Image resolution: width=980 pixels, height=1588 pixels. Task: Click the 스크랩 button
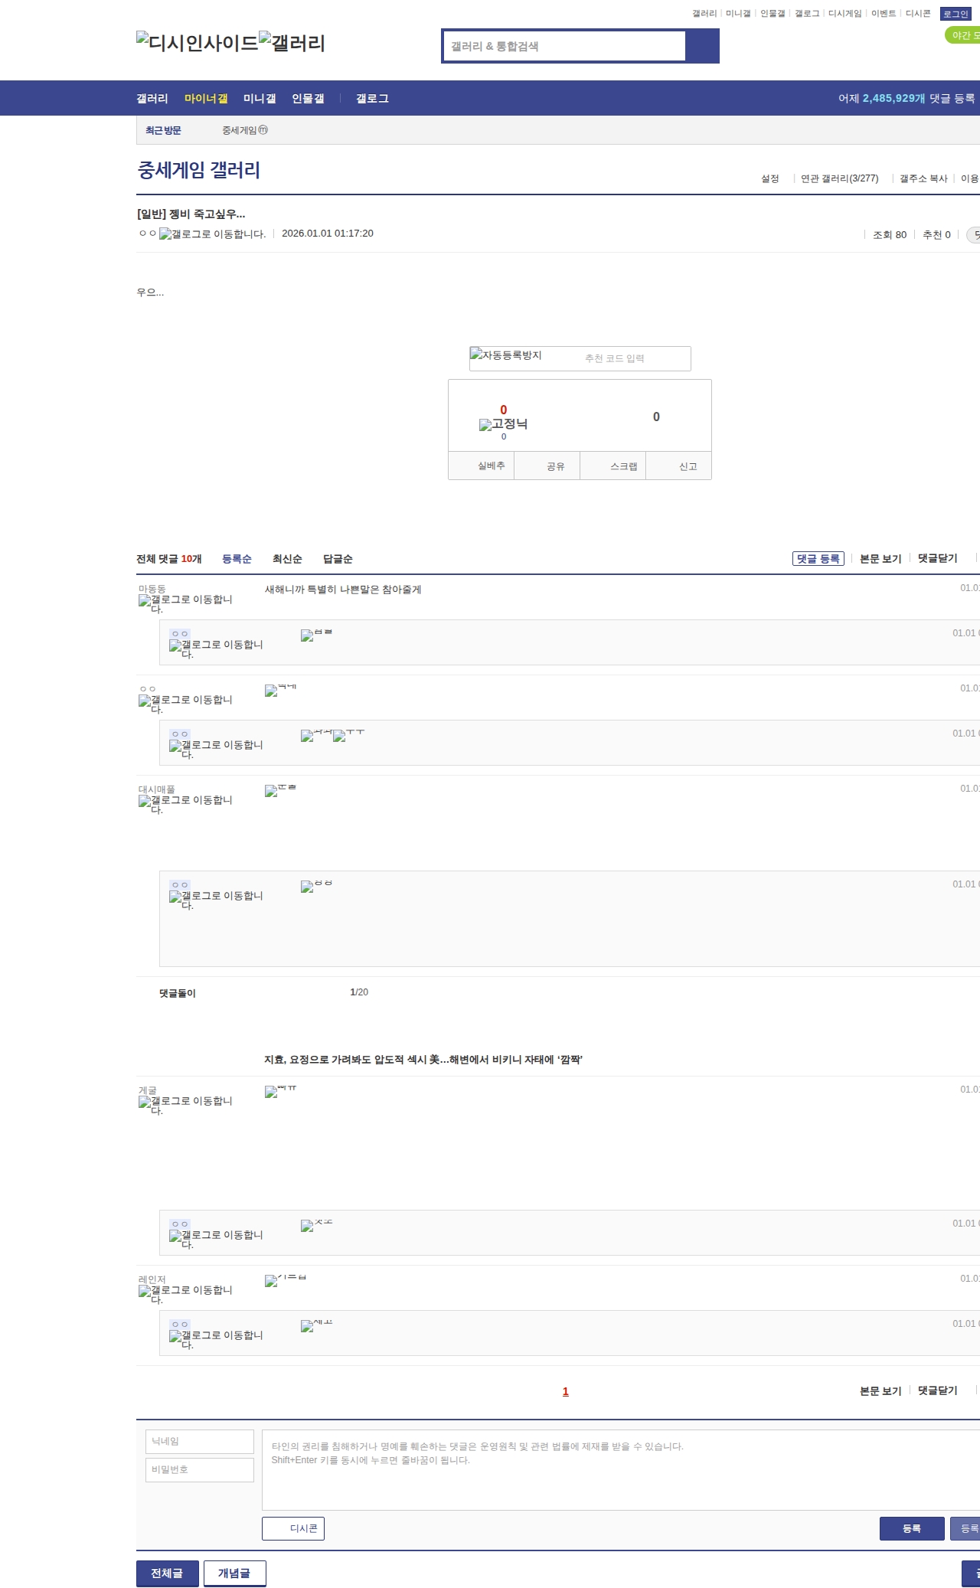pyautogui.click(x=612, y=466)
